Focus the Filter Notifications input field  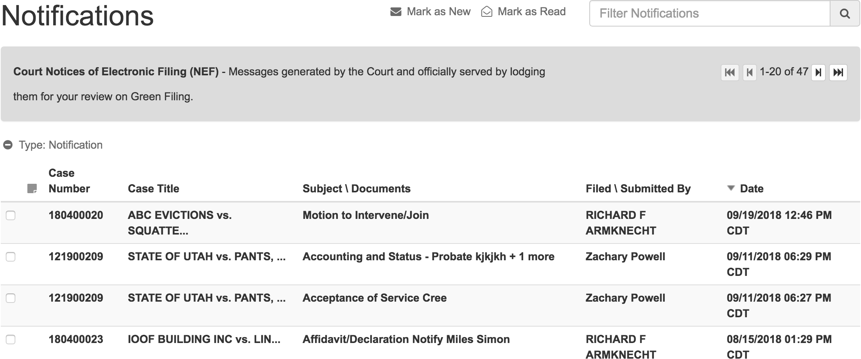click(710, 14)
